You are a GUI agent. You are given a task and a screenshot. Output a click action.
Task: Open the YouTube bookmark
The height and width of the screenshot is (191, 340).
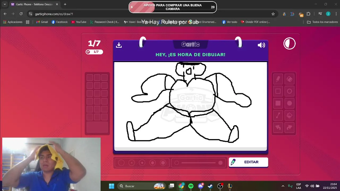pos(79,22)
